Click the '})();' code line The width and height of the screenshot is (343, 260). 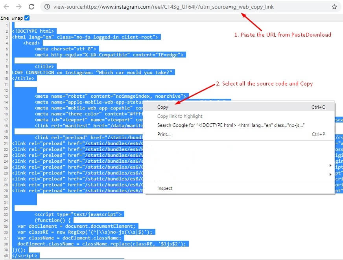pyautogui.click(x=19, y=250)
